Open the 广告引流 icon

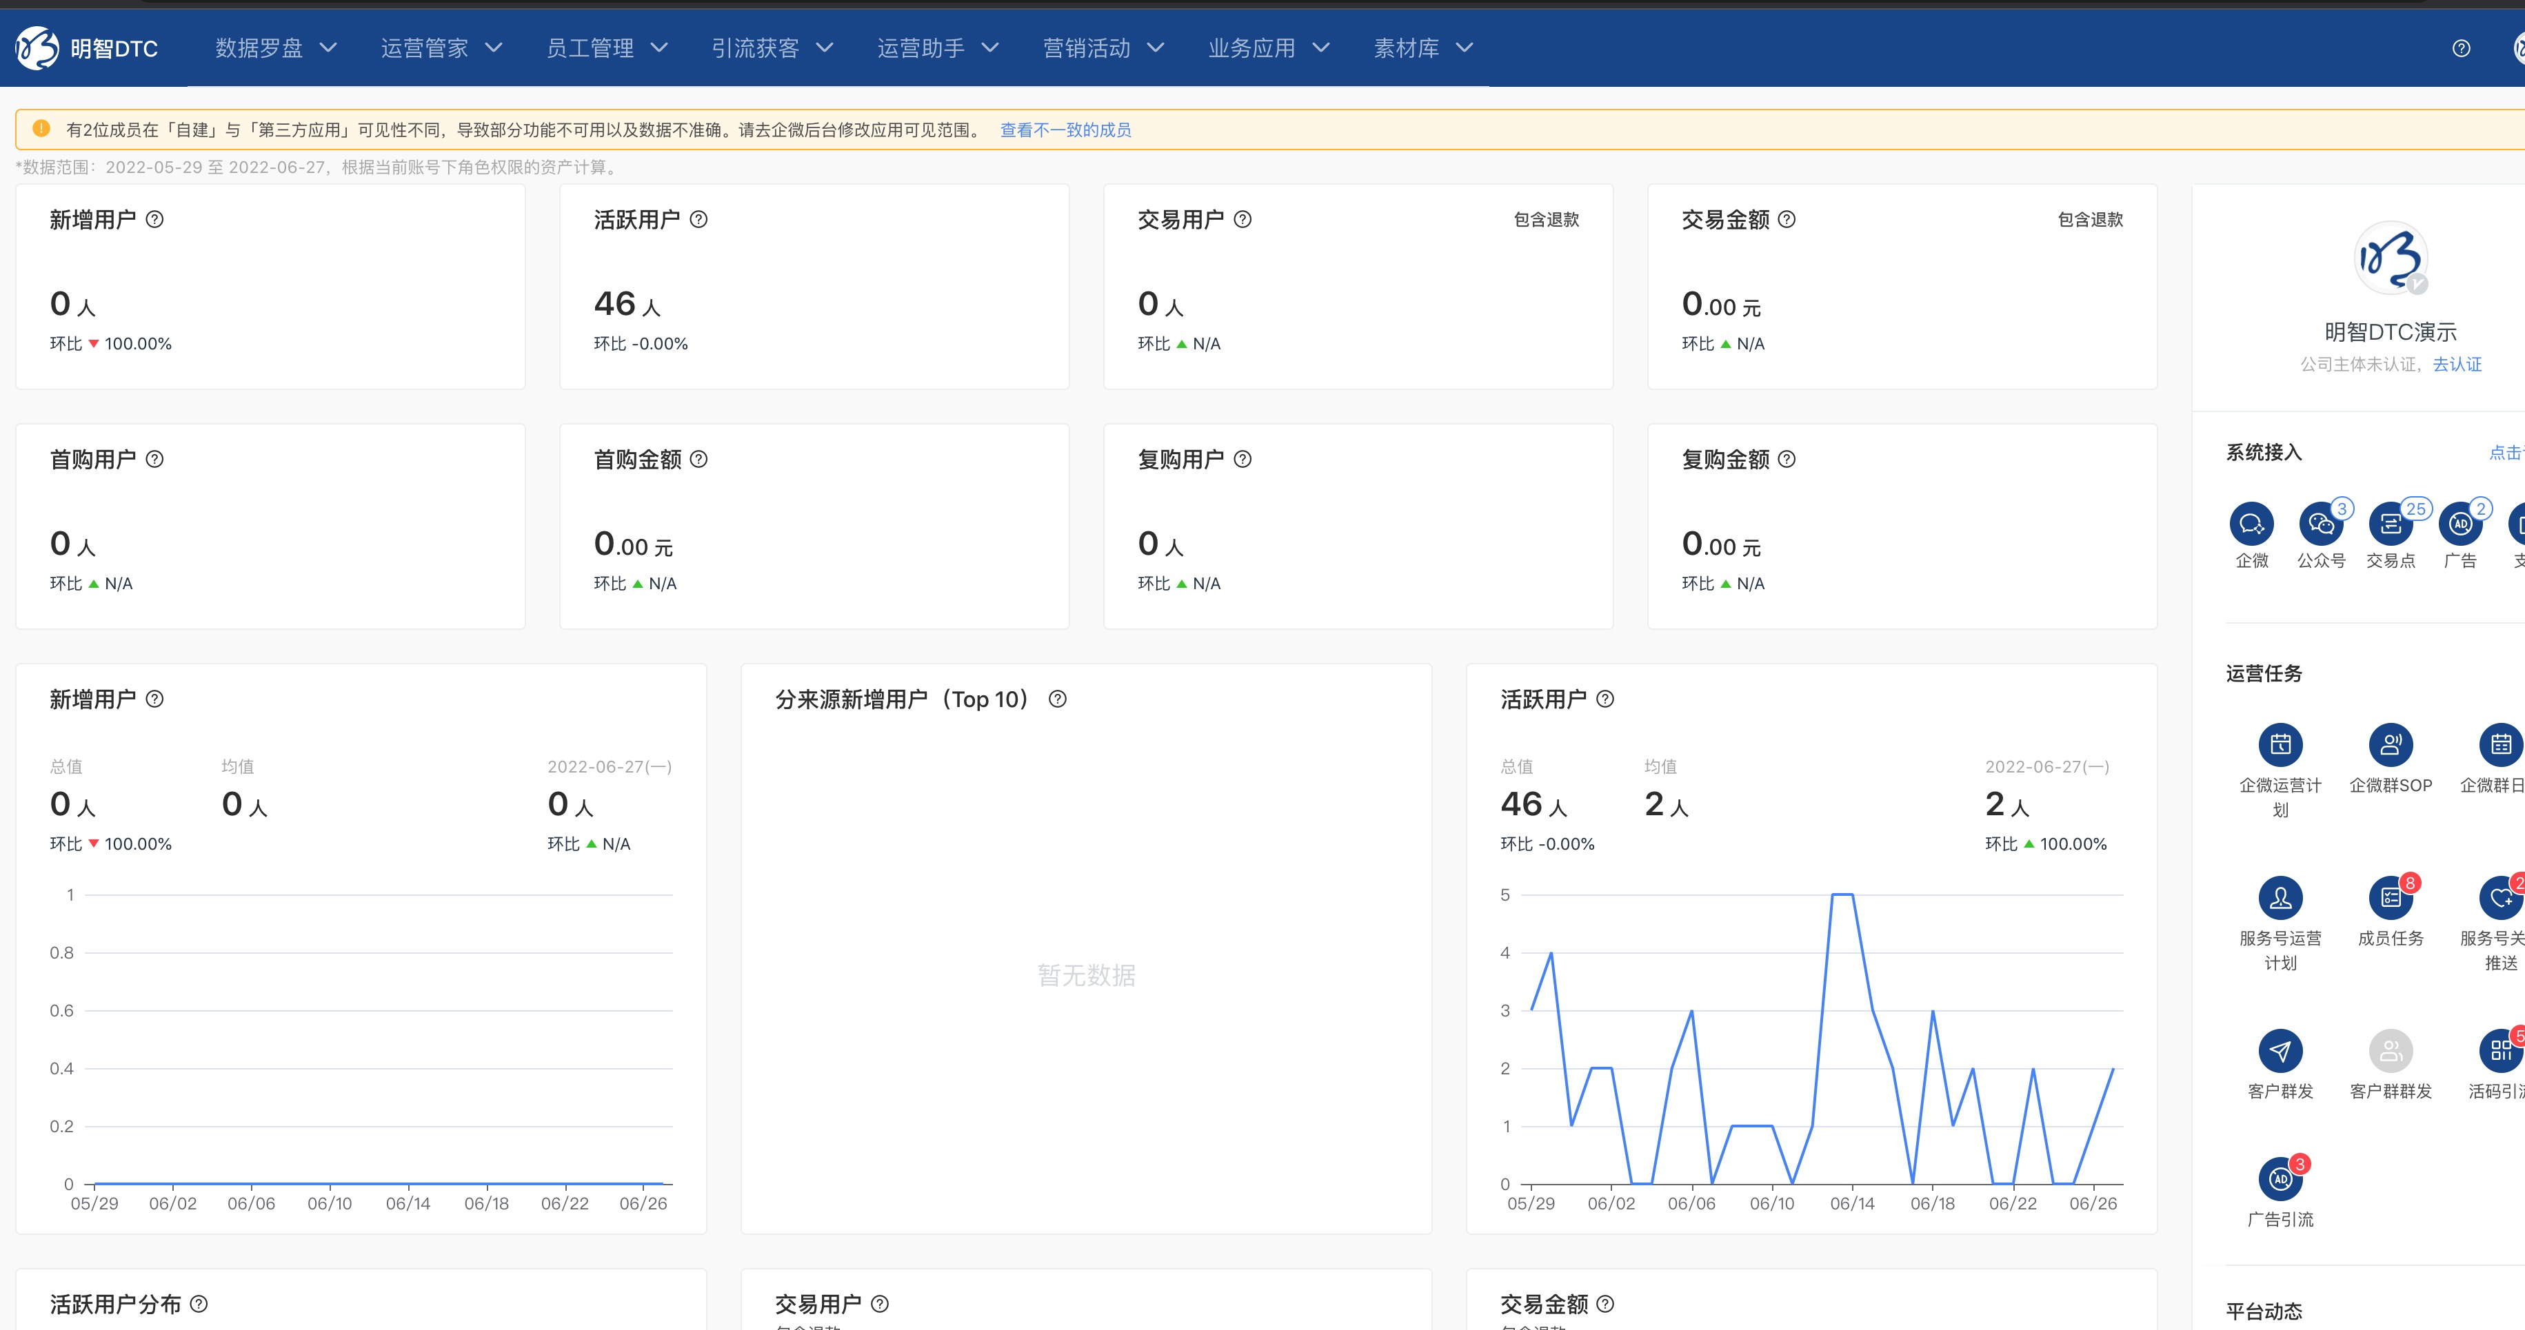pos(2281,1179)
